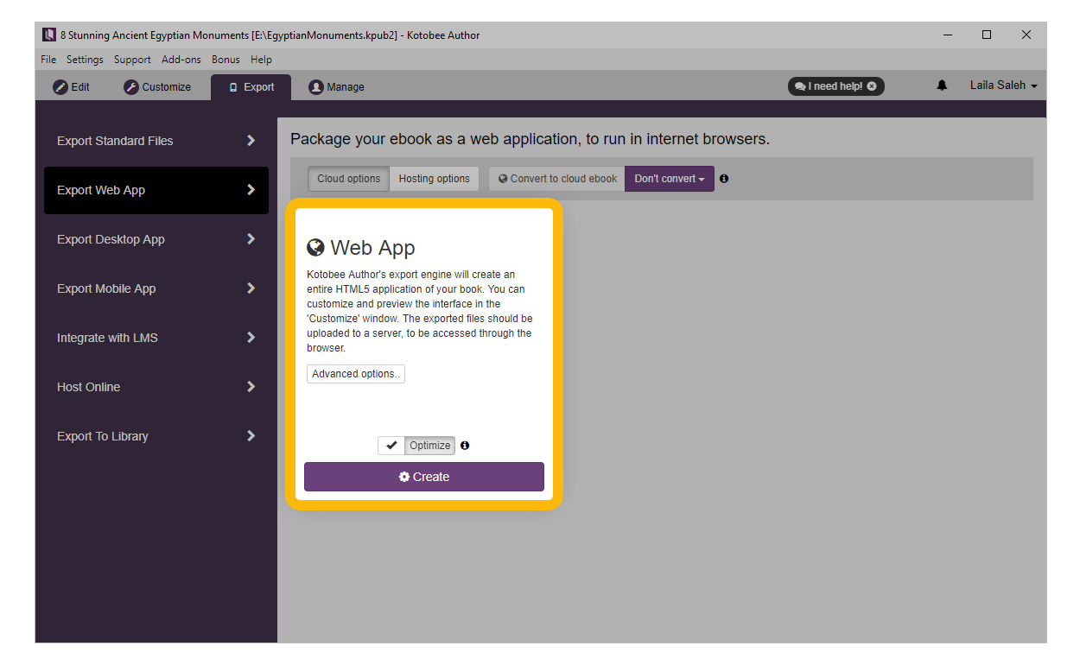Select Export Standard Files in sidebar
The width and height of the screenshot is (1080, 665).
pyautogui.click(x=156, y=141)
